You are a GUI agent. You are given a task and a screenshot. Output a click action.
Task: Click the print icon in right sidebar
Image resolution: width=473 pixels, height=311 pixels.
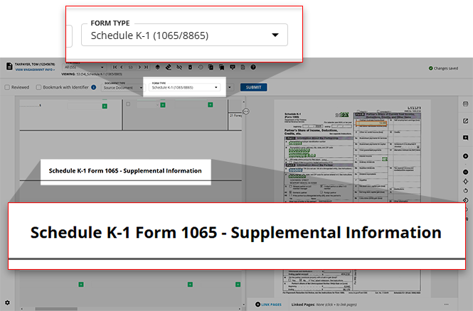[x=465, y=104]
